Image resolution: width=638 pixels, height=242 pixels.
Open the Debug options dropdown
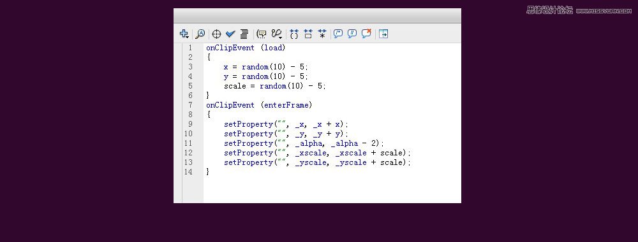[x=277, y=34]
